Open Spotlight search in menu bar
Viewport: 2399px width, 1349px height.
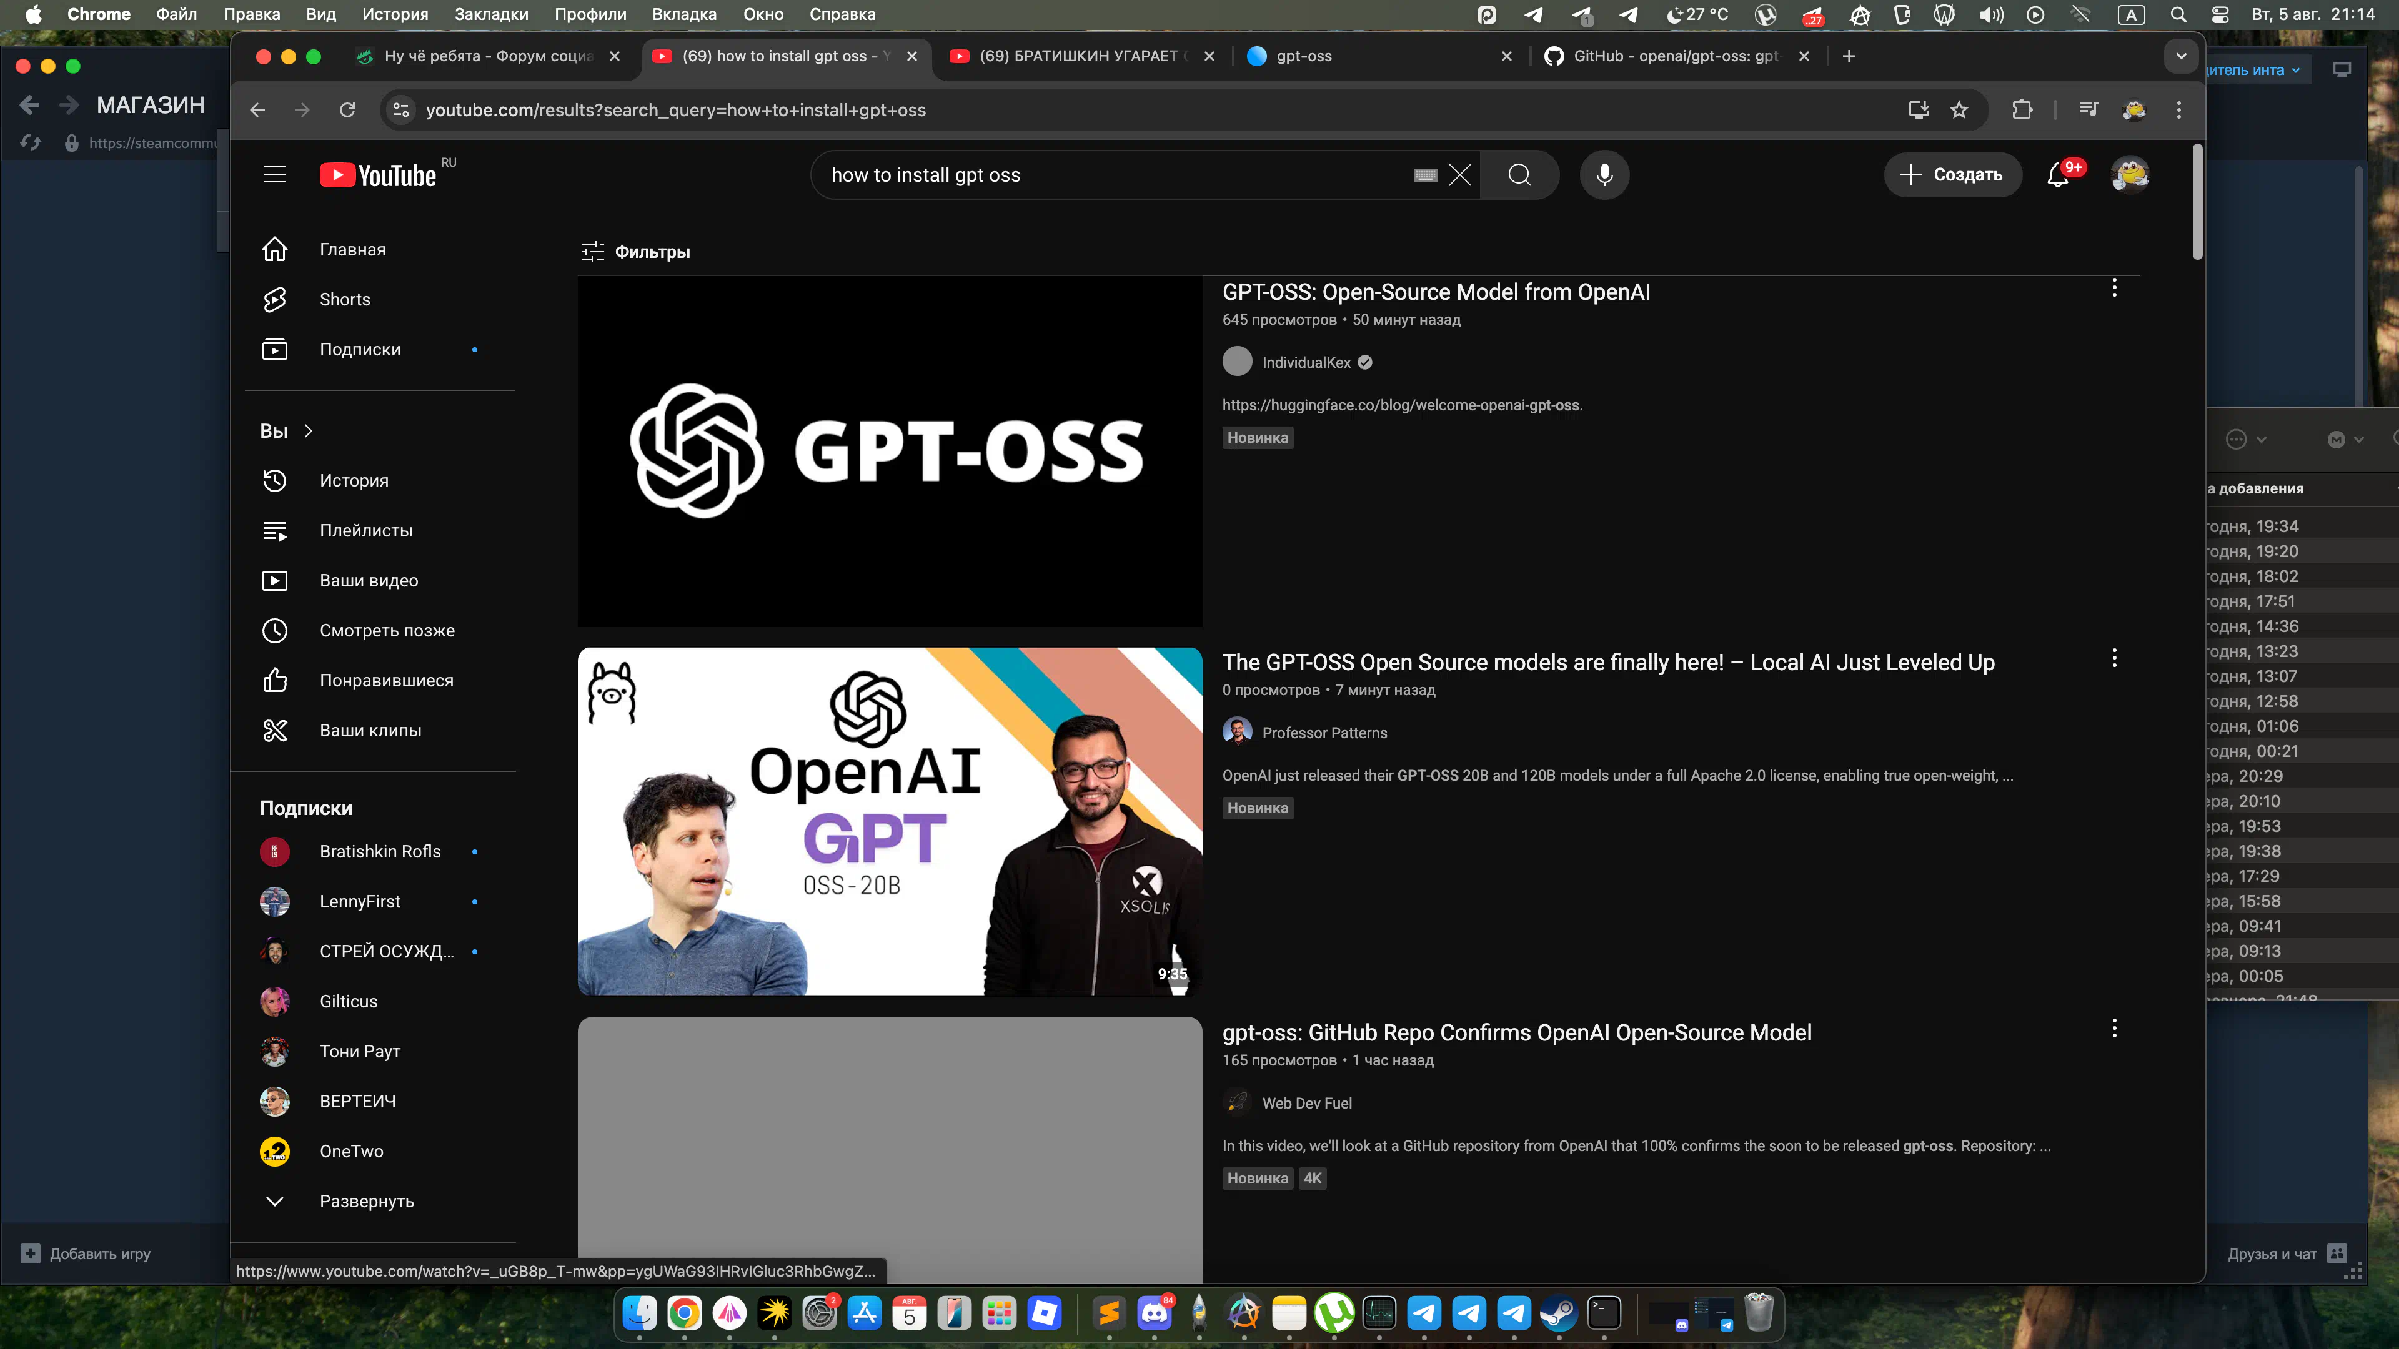[x=2177, y=14]
